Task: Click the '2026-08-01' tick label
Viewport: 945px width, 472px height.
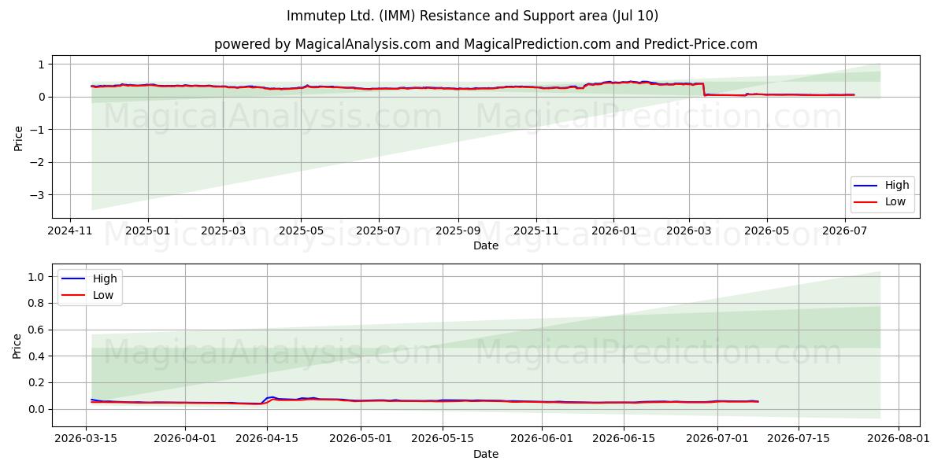Action: (x=899, y=439)
